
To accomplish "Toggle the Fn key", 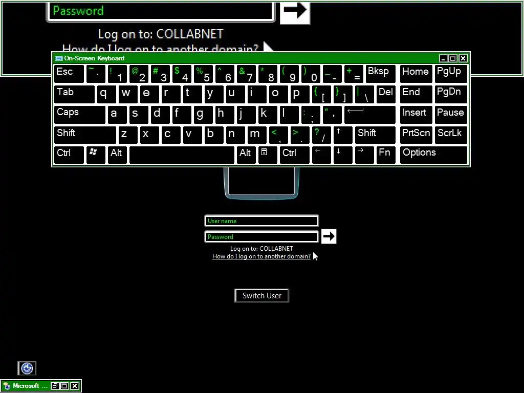I will [x=386, y=155].
